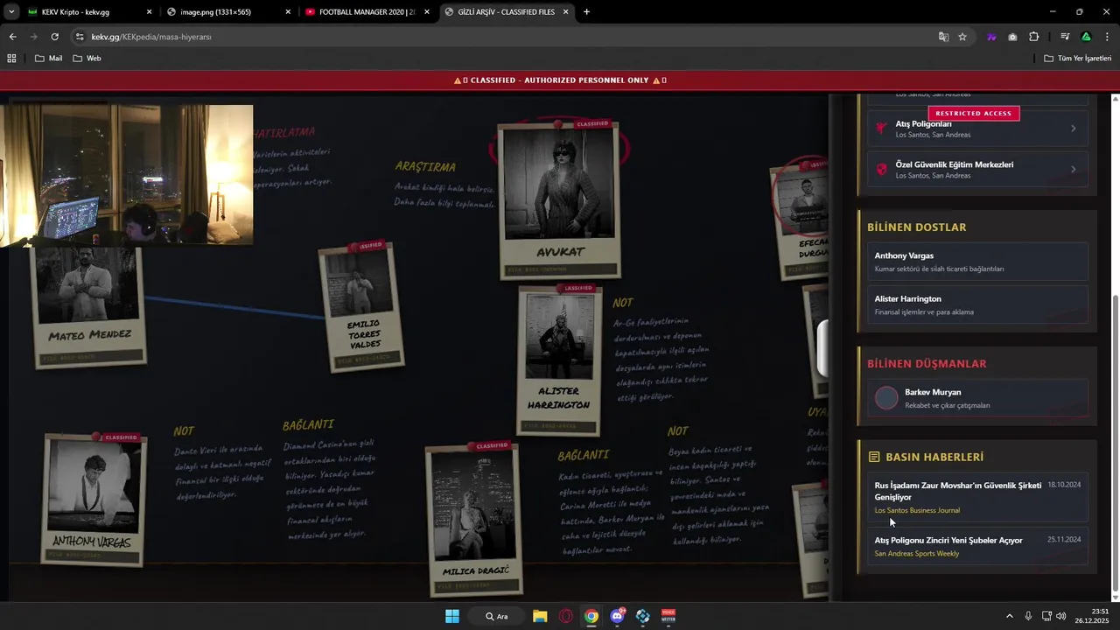Click the forward navigation arrow
This screenshot has width=1120, height=630.
point(33,37)
